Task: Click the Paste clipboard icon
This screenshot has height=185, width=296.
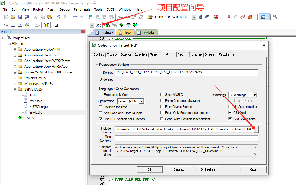Action: pyautogui.click(x=50, y=17)
